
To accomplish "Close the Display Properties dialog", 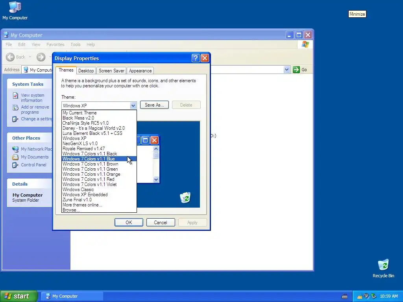I will 205,58.
